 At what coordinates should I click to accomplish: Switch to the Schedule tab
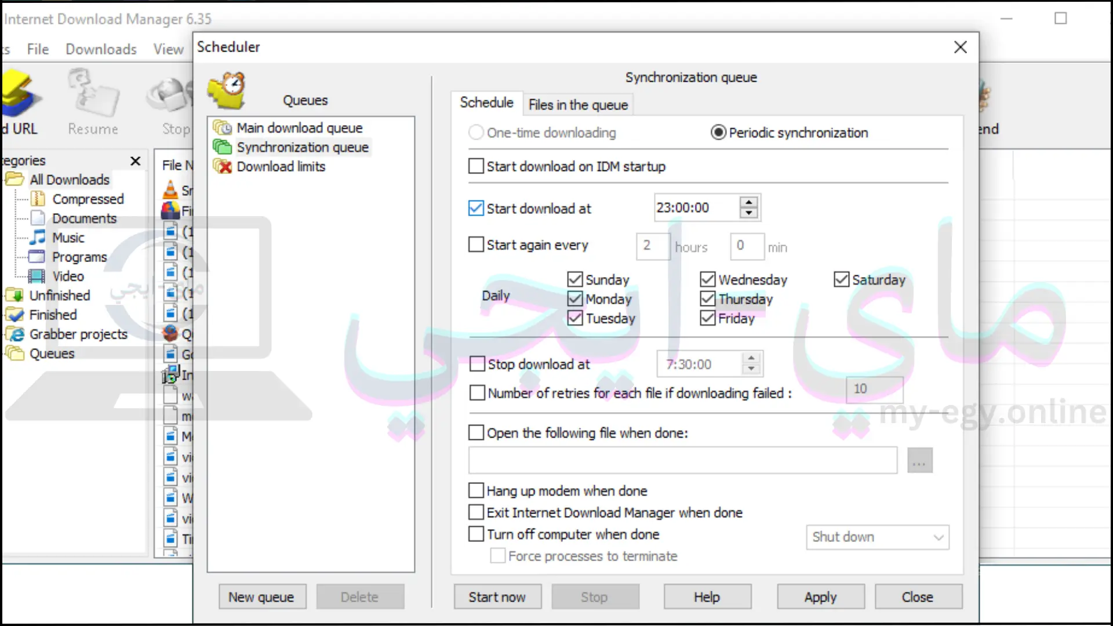coord(487,103)
